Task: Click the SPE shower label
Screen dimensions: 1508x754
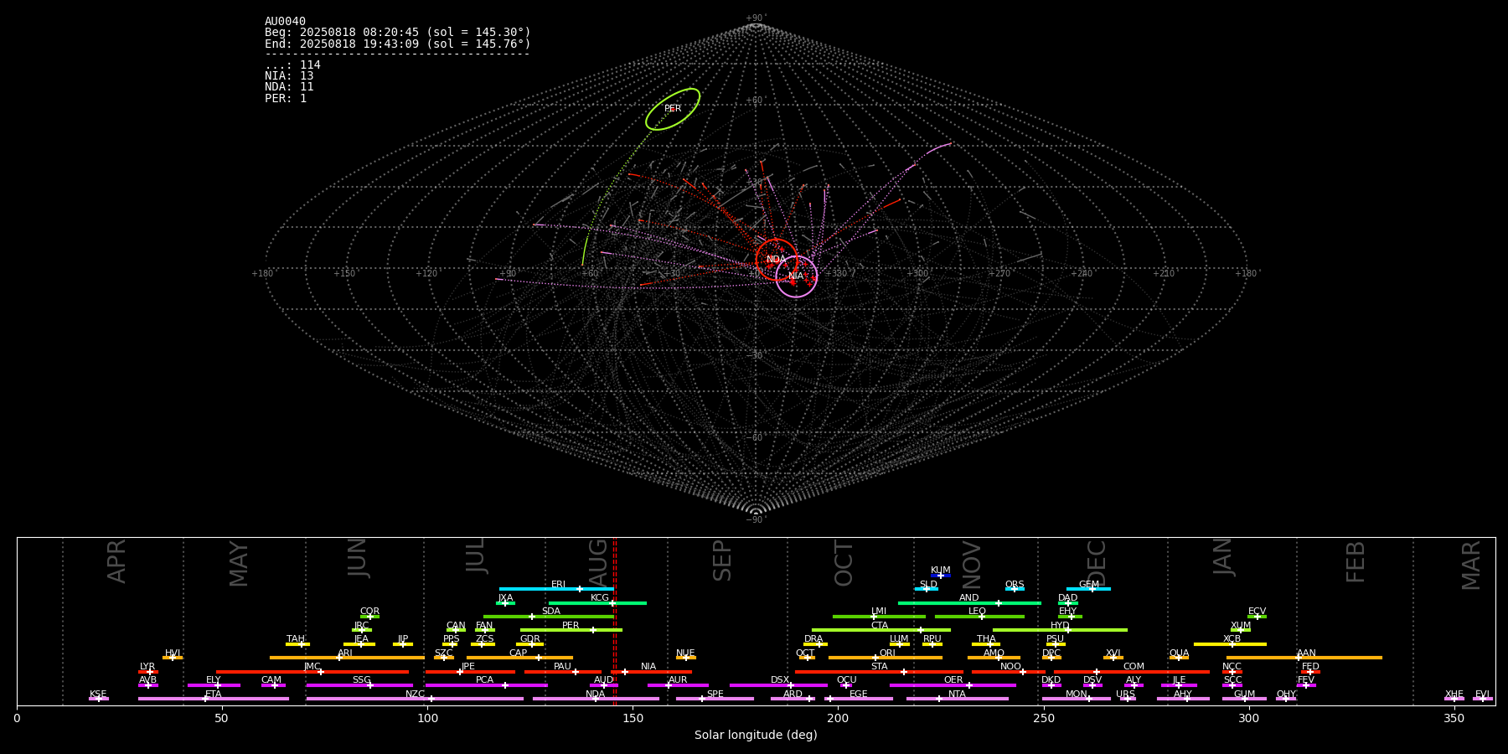Action: (x=715, y=695)
